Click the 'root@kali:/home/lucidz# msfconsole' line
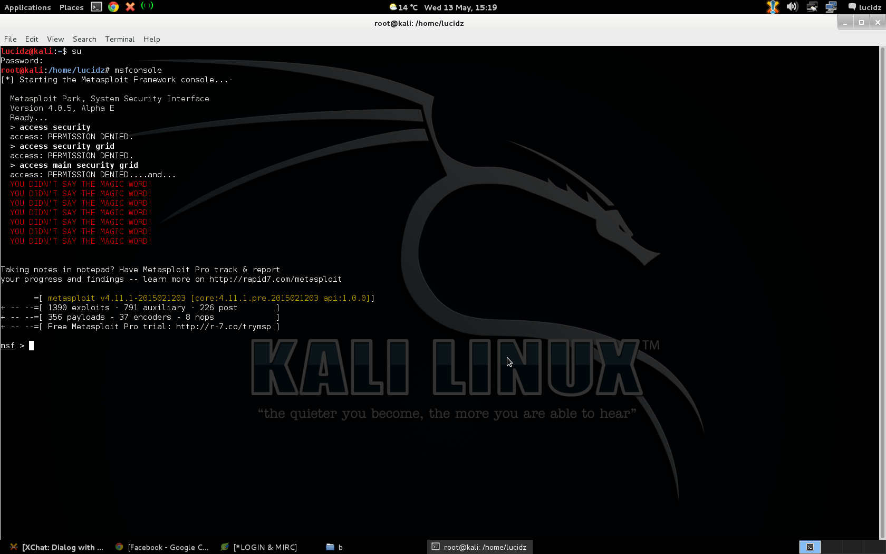The image size is (886, 554). (81, 70)
